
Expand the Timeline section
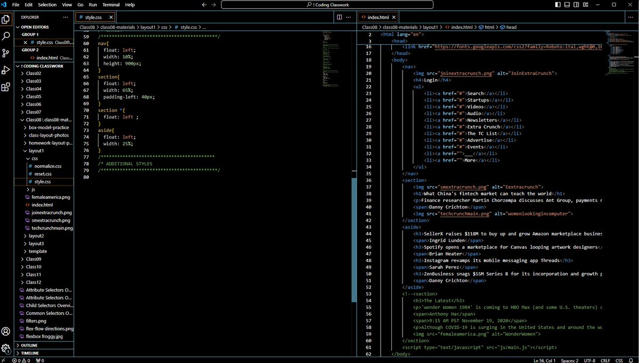[x=43, y=353]
